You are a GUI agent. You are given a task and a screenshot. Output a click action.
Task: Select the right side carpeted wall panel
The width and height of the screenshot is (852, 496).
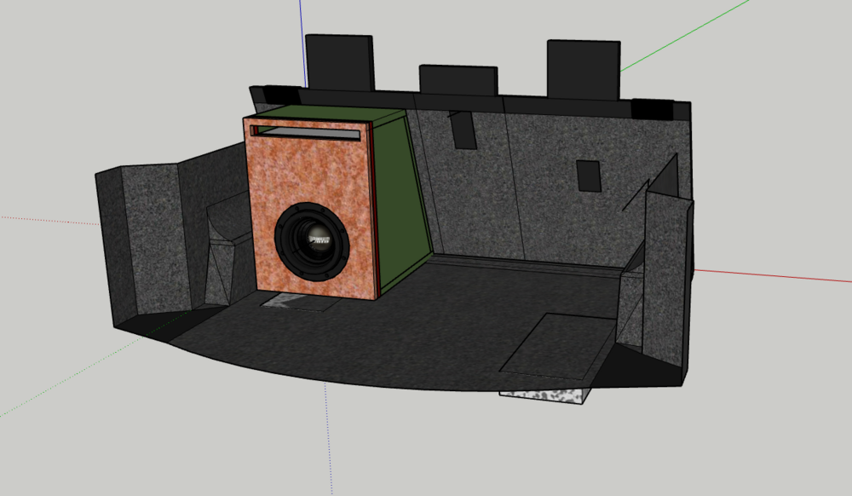(664, 277)
